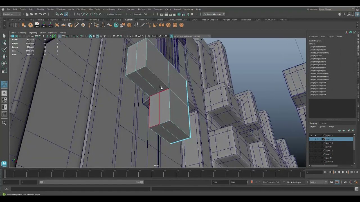Go to end of playback range
The width and height of the screenshot is (360, 202).
click(x=355, y=172)
